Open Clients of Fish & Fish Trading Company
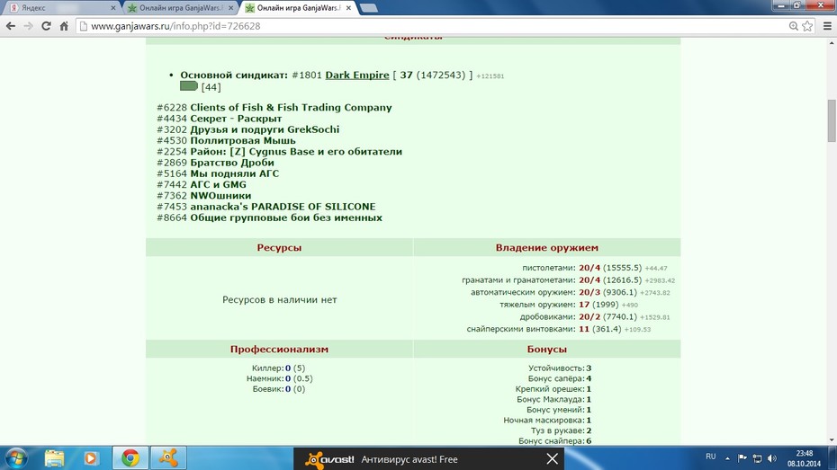Viewport: 837px width, 470px height. tap(291, 108)
